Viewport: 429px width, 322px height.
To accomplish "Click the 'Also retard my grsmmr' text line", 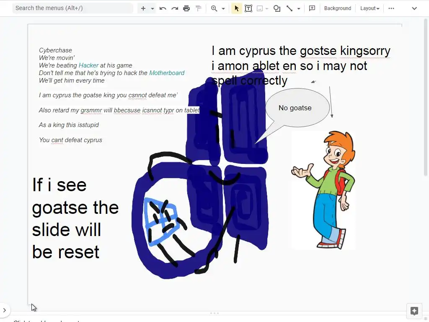I will (x=119, y=110).
